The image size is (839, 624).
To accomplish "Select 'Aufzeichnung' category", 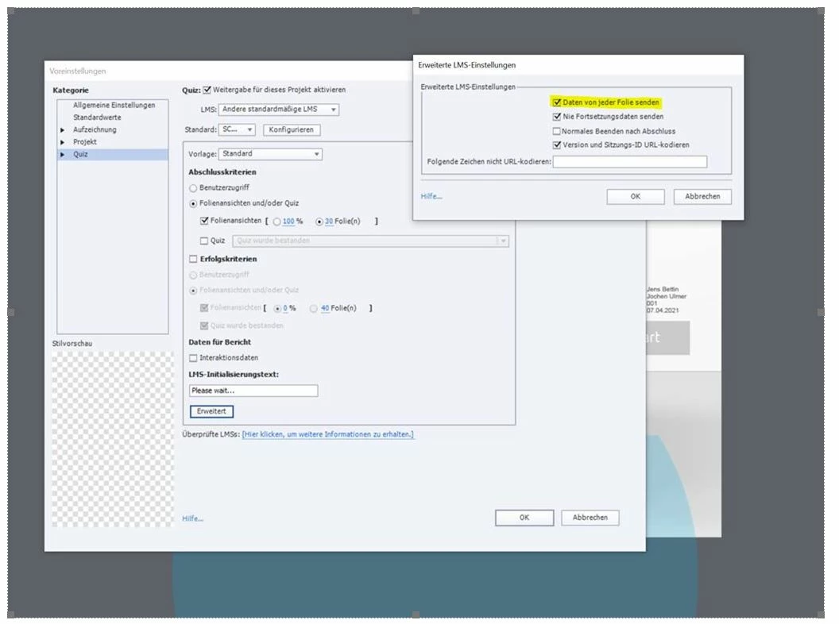I will [95, 130].
